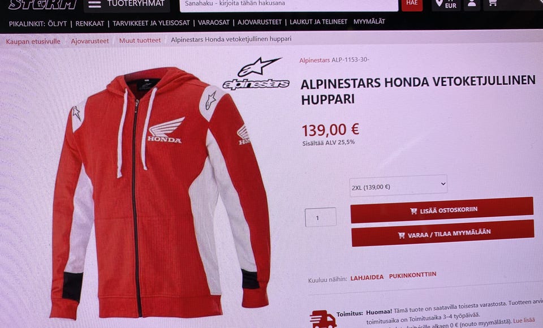Image resolution: width=543 pixels, height=328 pixels.
Task: Click the Alpinestars brand logo
Action: (x=256, y=74)
